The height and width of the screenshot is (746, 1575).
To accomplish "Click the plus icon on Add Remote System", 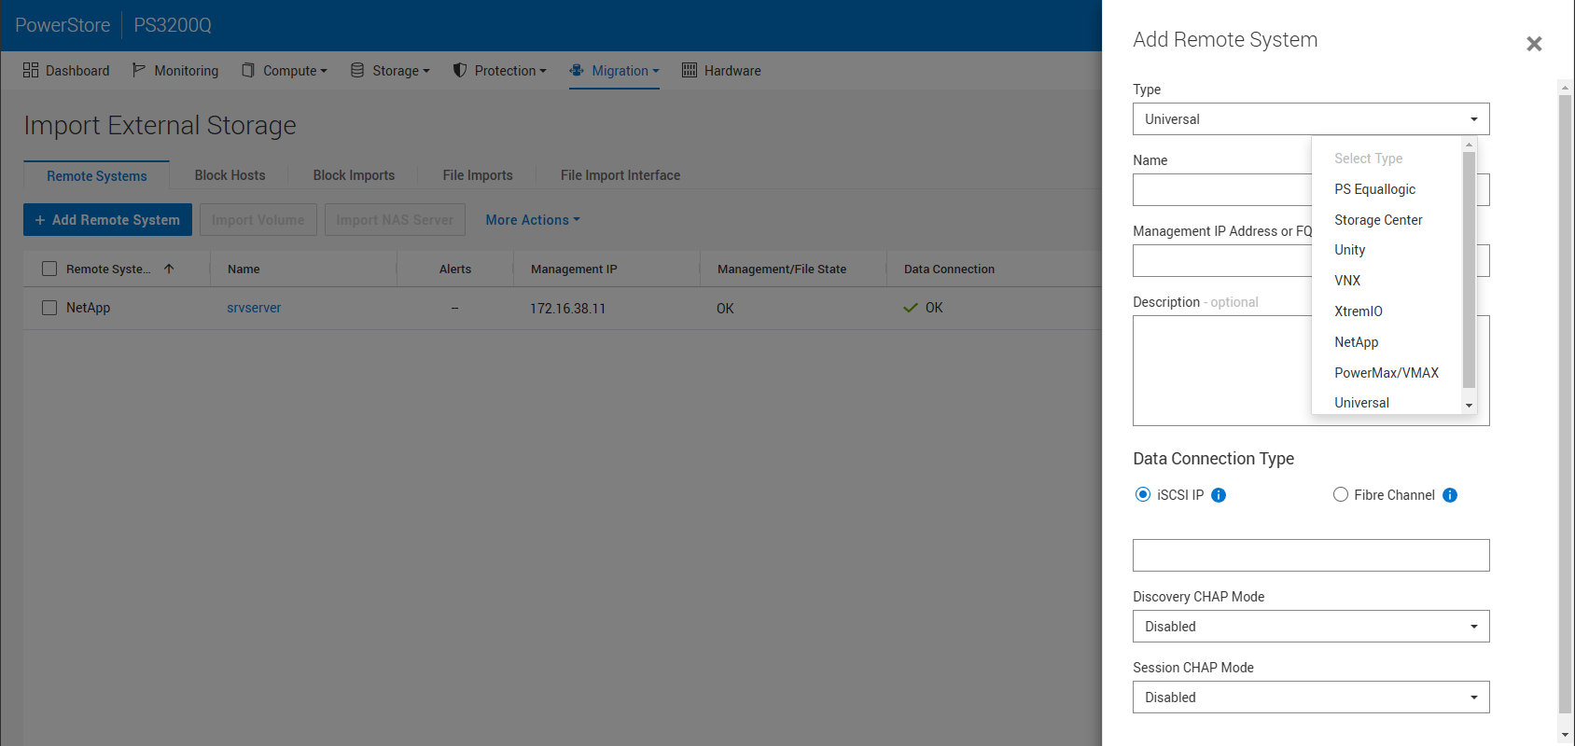I will point(40,220).
